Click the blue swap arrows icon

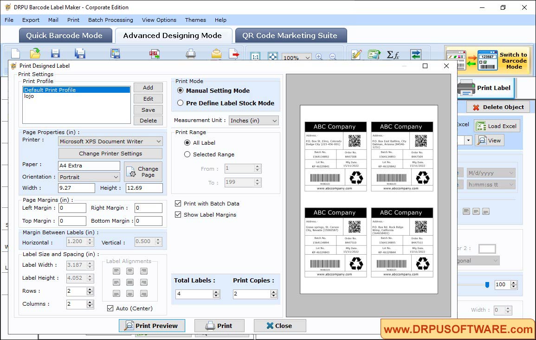pyautogui.click(x=416, y=54)
